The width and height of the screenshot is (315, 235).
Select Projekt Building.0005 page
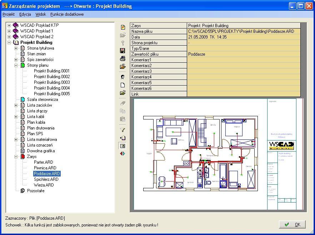[x=52, y=94]
